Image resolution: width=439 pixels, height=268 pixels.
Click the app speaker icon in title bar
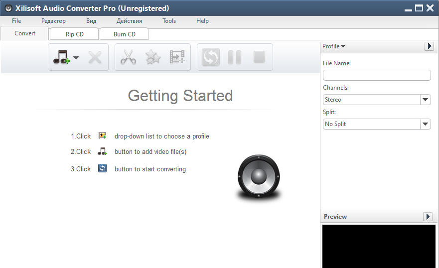coord(8,8)
